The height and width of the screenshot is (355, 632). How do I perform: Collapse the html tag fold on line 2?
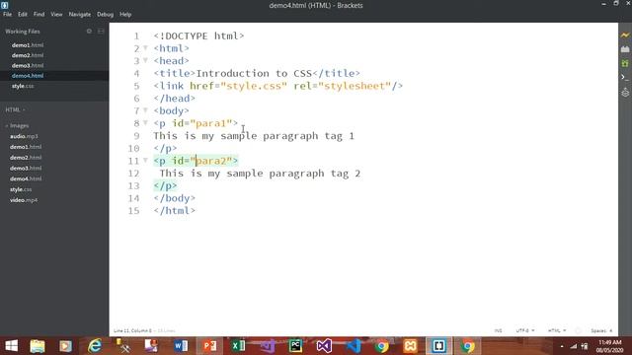tap(145, 48)
